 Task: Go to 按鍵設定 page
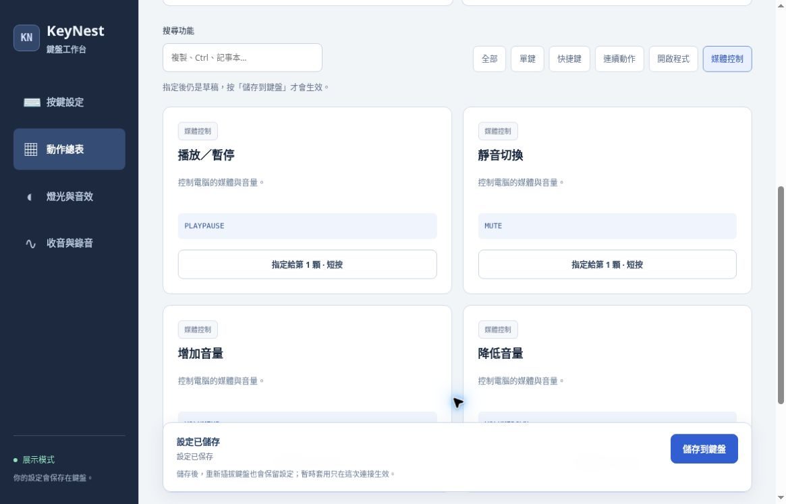coord(69,103)
